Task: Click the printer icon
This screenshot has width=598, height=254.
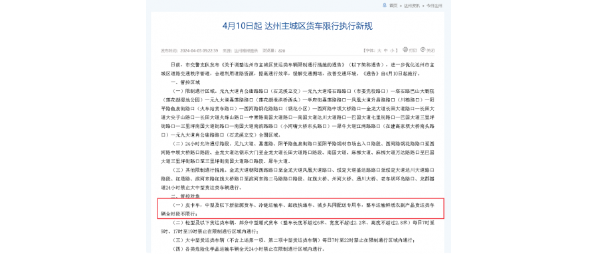Action: (405, 50)
